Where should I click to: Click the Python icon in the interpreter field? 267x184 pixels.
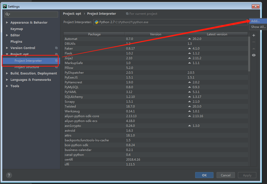97,22
